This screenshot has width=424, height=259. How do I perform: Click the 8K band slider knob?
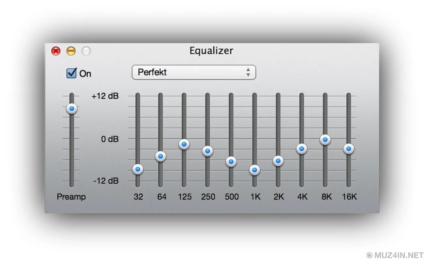click(x=325, y=140)
